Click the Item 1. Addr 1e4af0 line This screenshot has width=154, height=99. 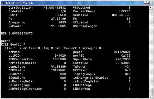tap(53, 48)
